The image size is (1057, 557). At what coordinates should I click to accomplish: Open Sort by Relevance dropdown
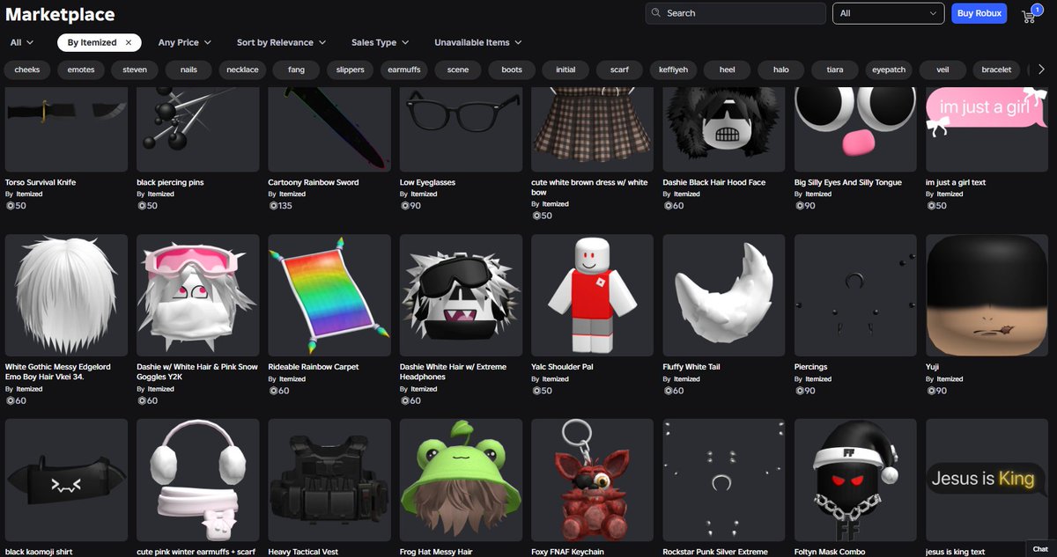point(281,42)
